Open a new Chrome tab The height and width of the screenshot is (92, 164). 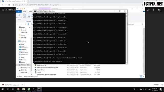click(29, 1)
